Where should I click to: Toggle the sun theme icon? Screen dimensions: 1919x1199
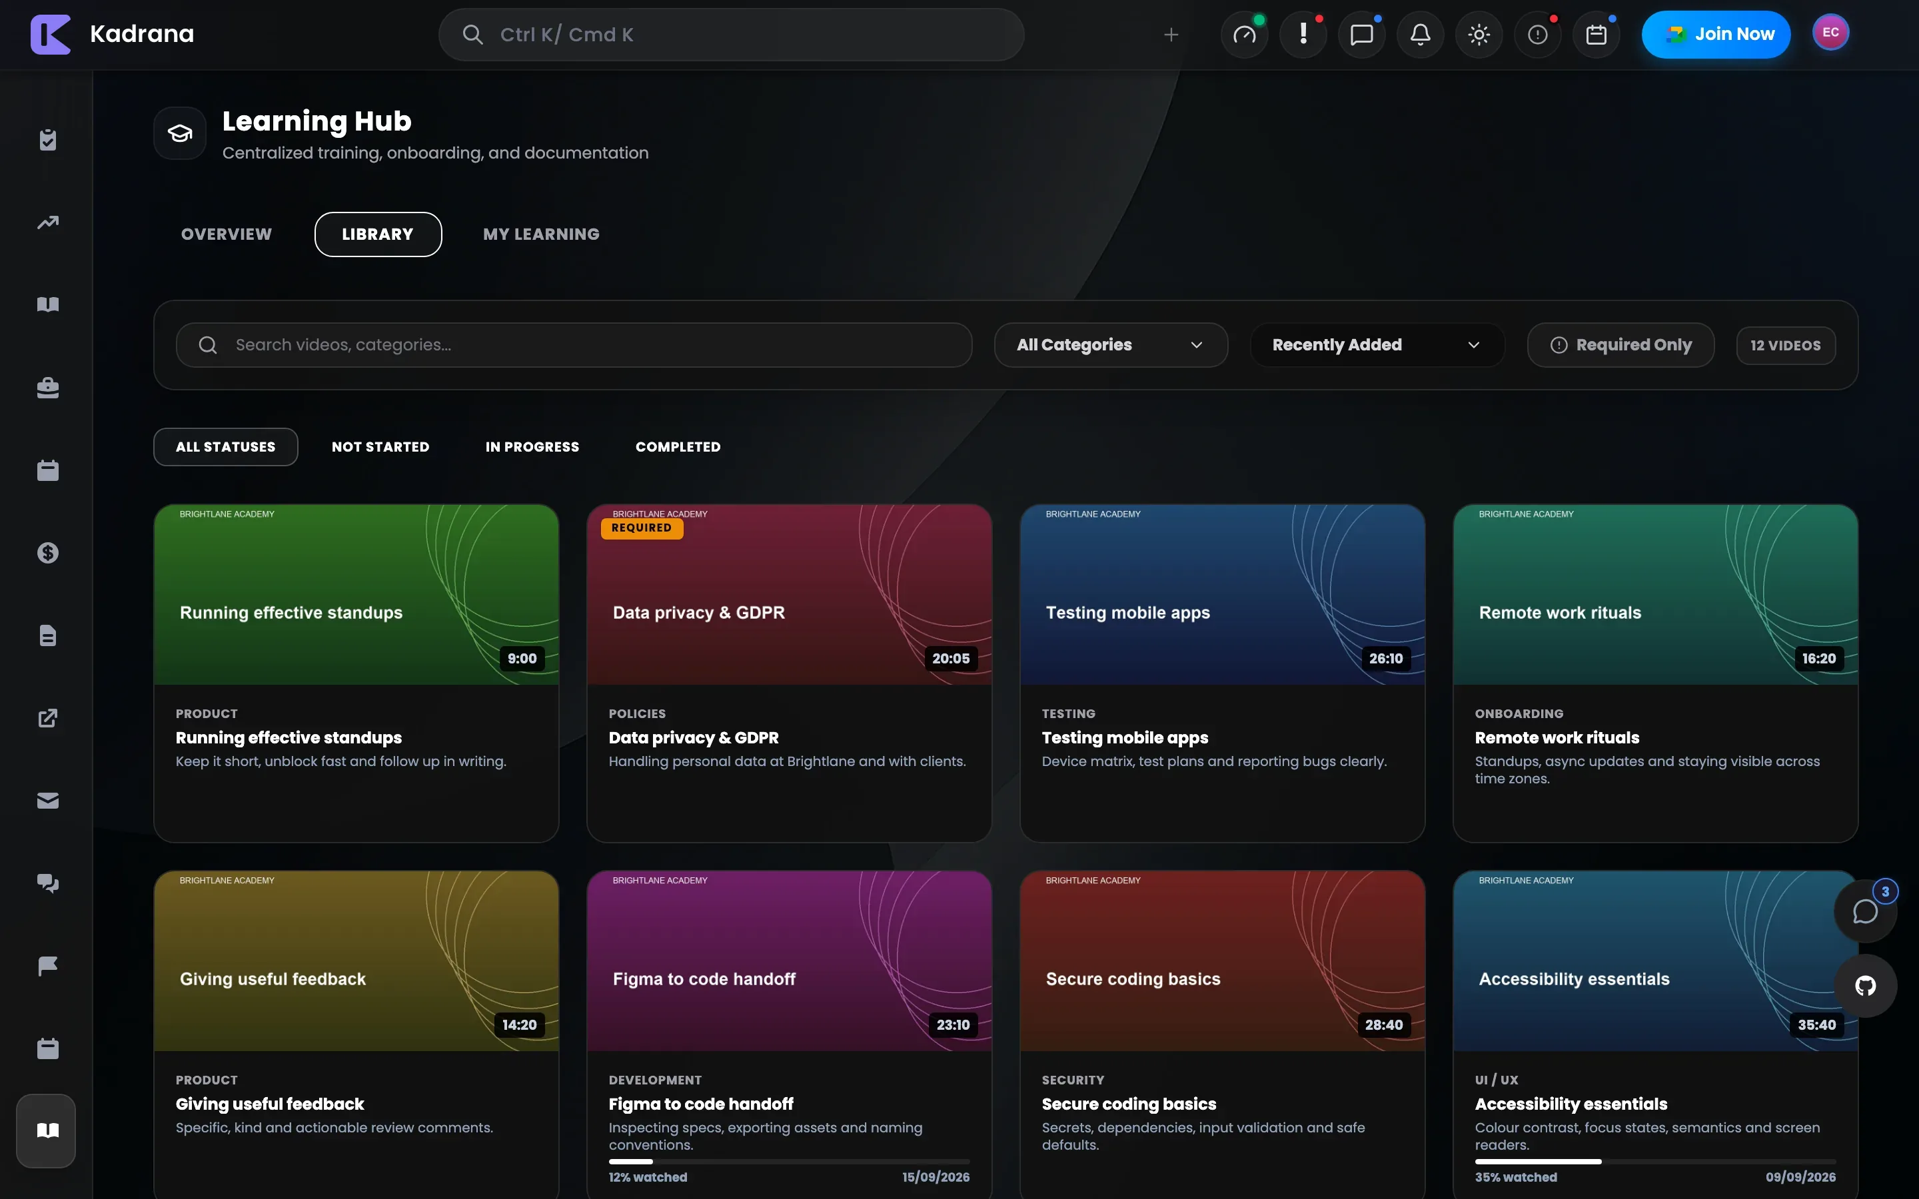click(1479, 34)
